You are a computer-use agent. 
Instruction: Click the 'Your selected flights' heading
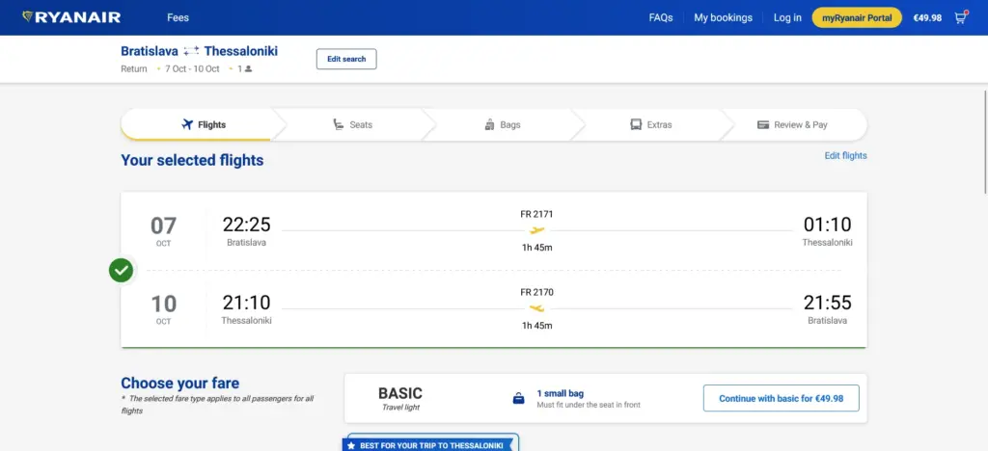(x=192, y=160)
